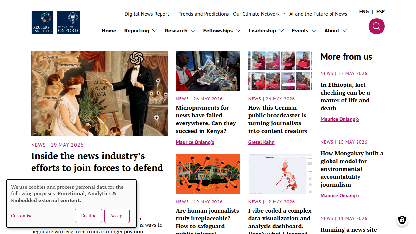Click 'NEWS | 22 MAY 2026' label
Screen dimensions: 416x234
pos(344,74)
